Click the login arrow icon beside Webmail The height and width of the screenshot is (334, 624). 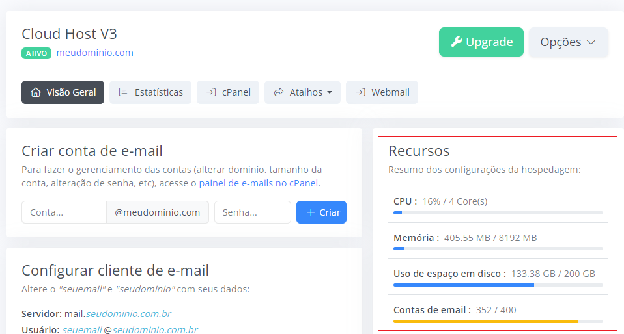pyautogui.click(x=360, y=92)
